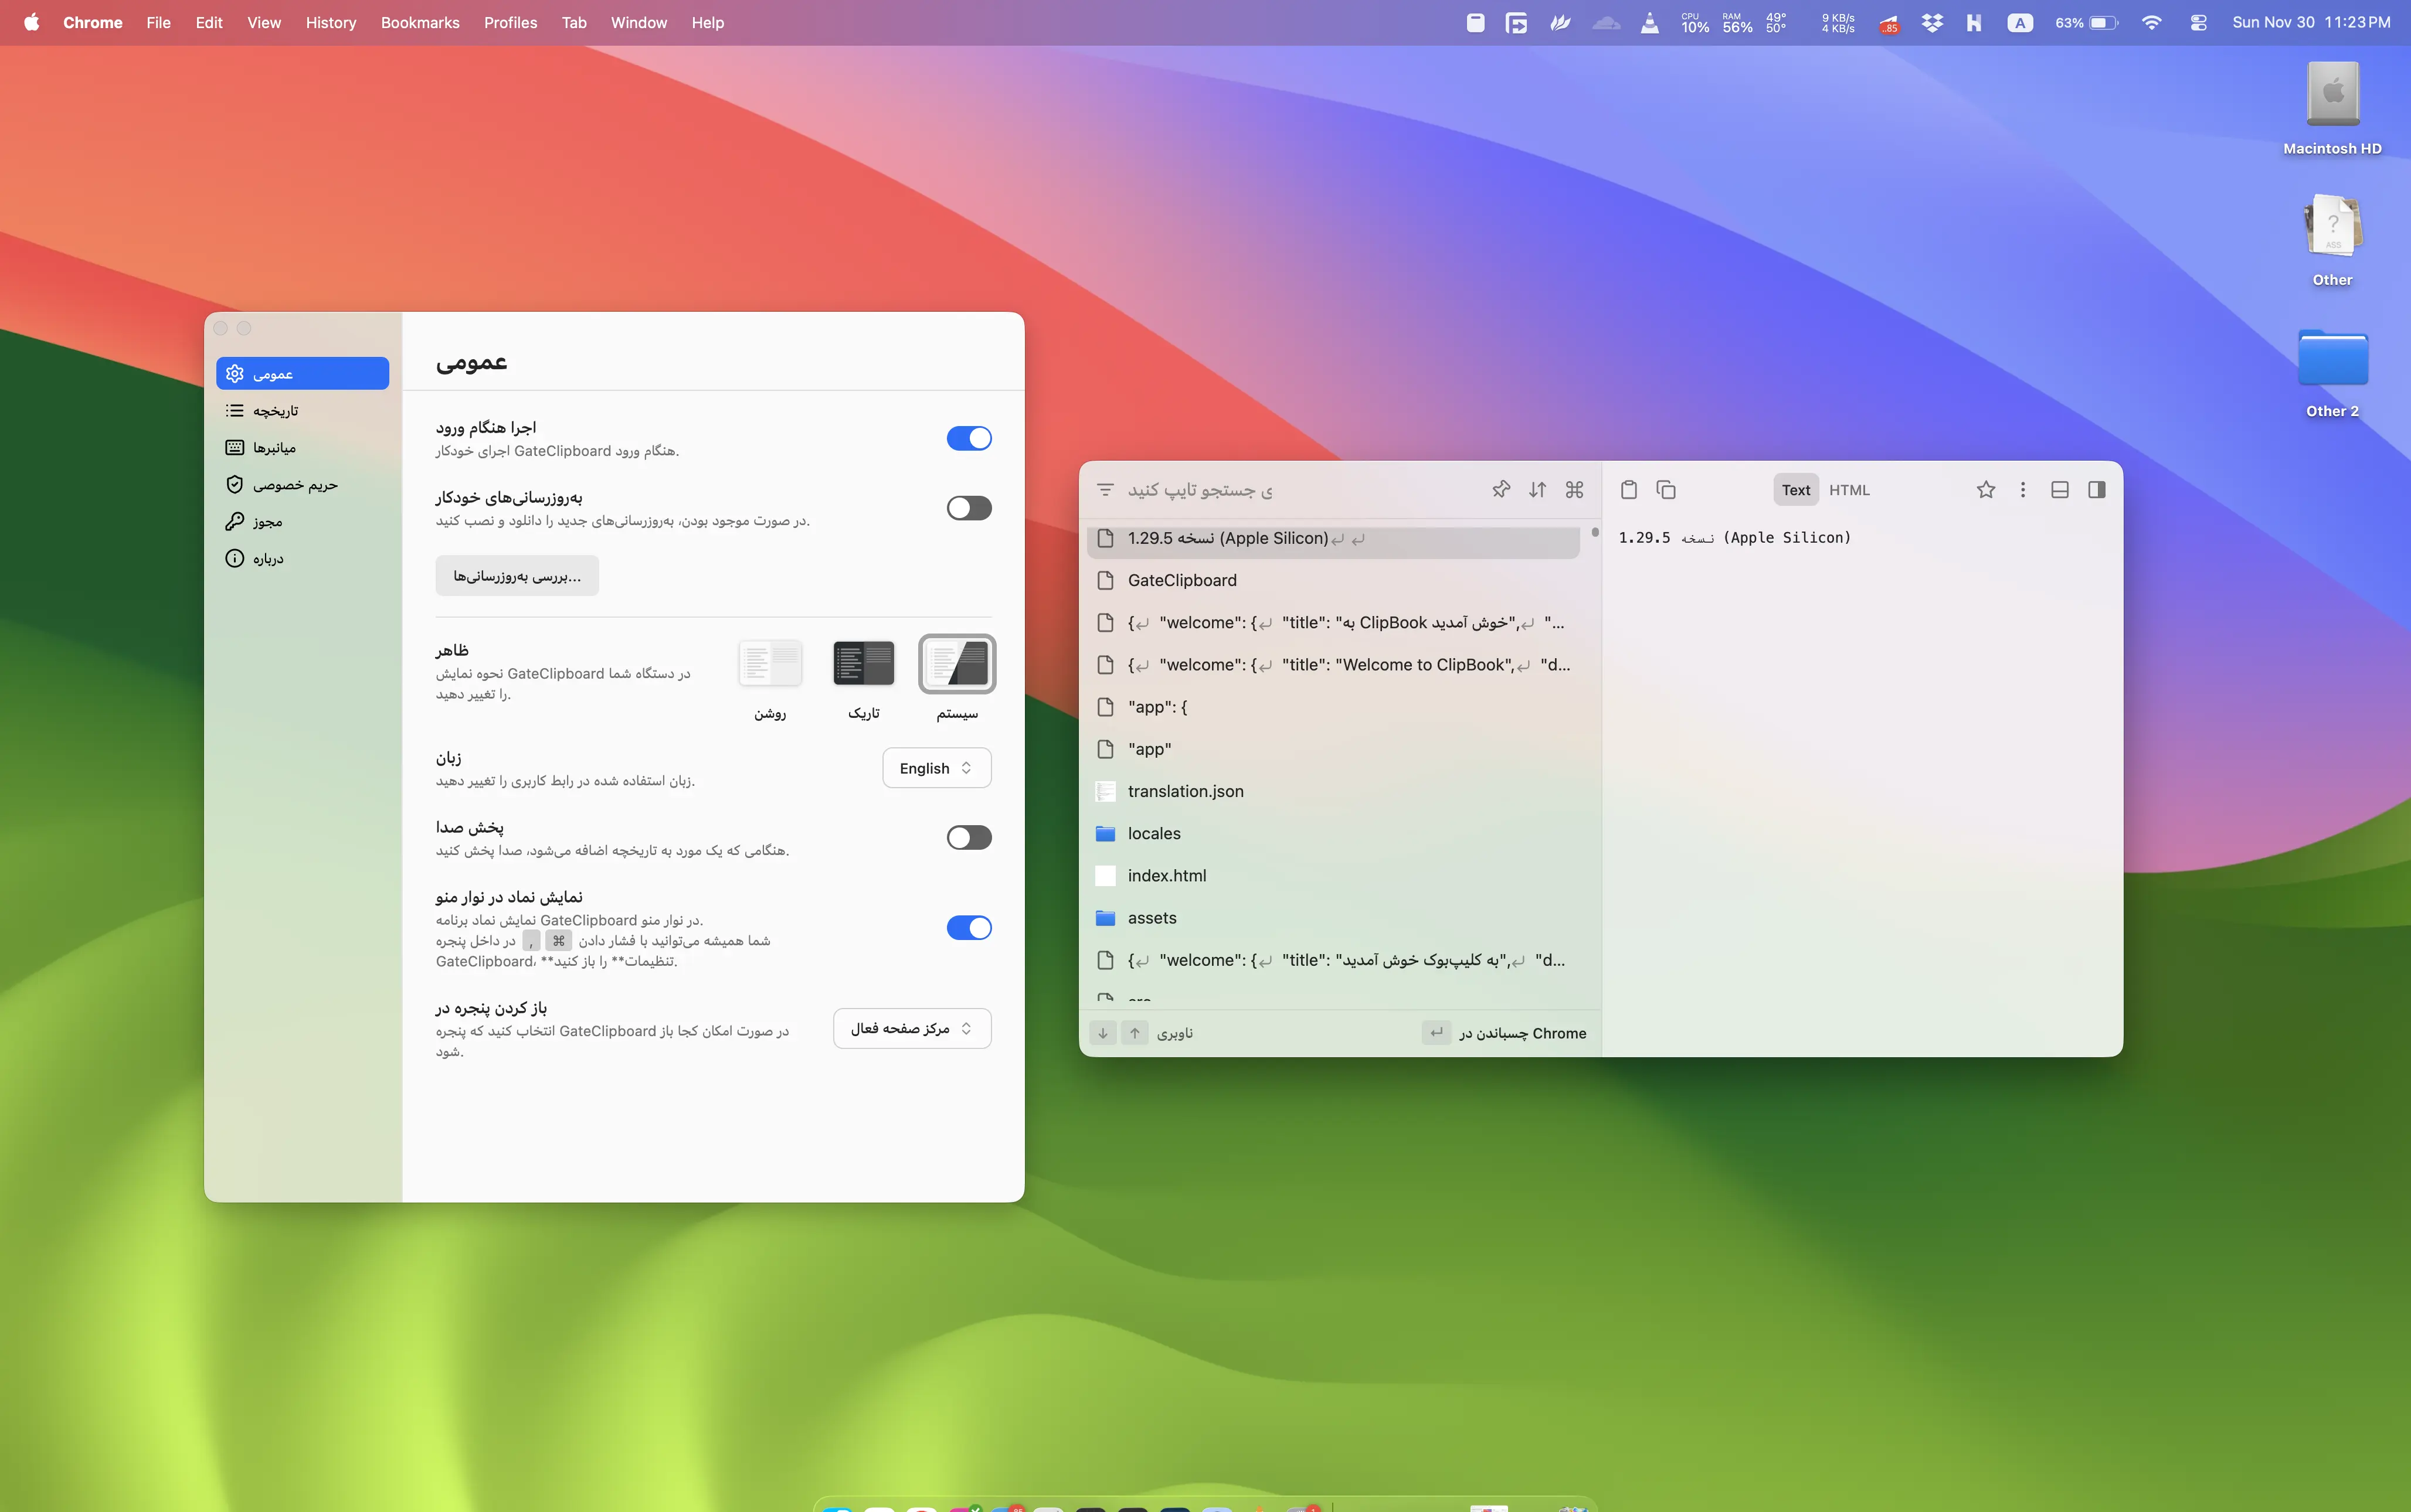Enable the play sound toggle
This screenshot has height=1512, width=2411.
969,837
